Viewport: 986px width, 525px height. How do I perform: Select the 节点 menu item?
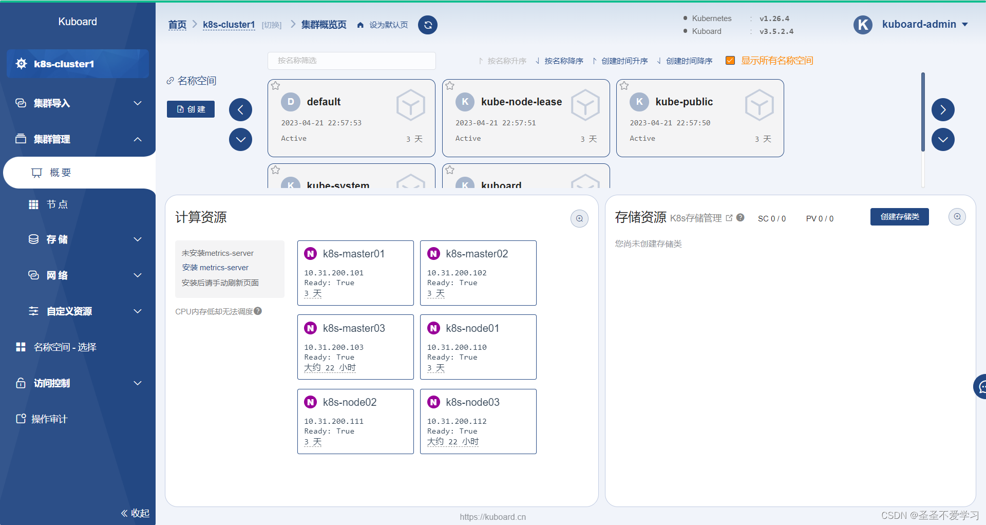pos(78,204)
